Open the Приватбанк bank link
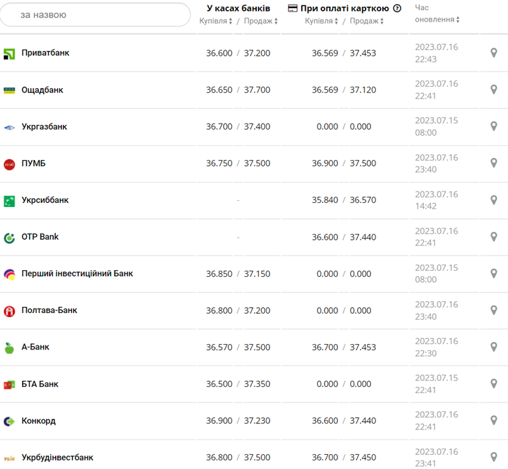 [45, 53]
